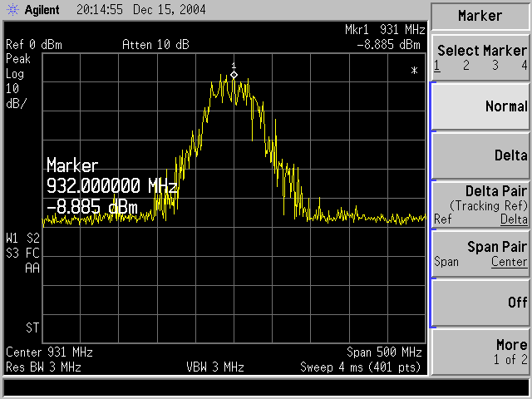Activate the Delta marker softkey

pos(480,155)
